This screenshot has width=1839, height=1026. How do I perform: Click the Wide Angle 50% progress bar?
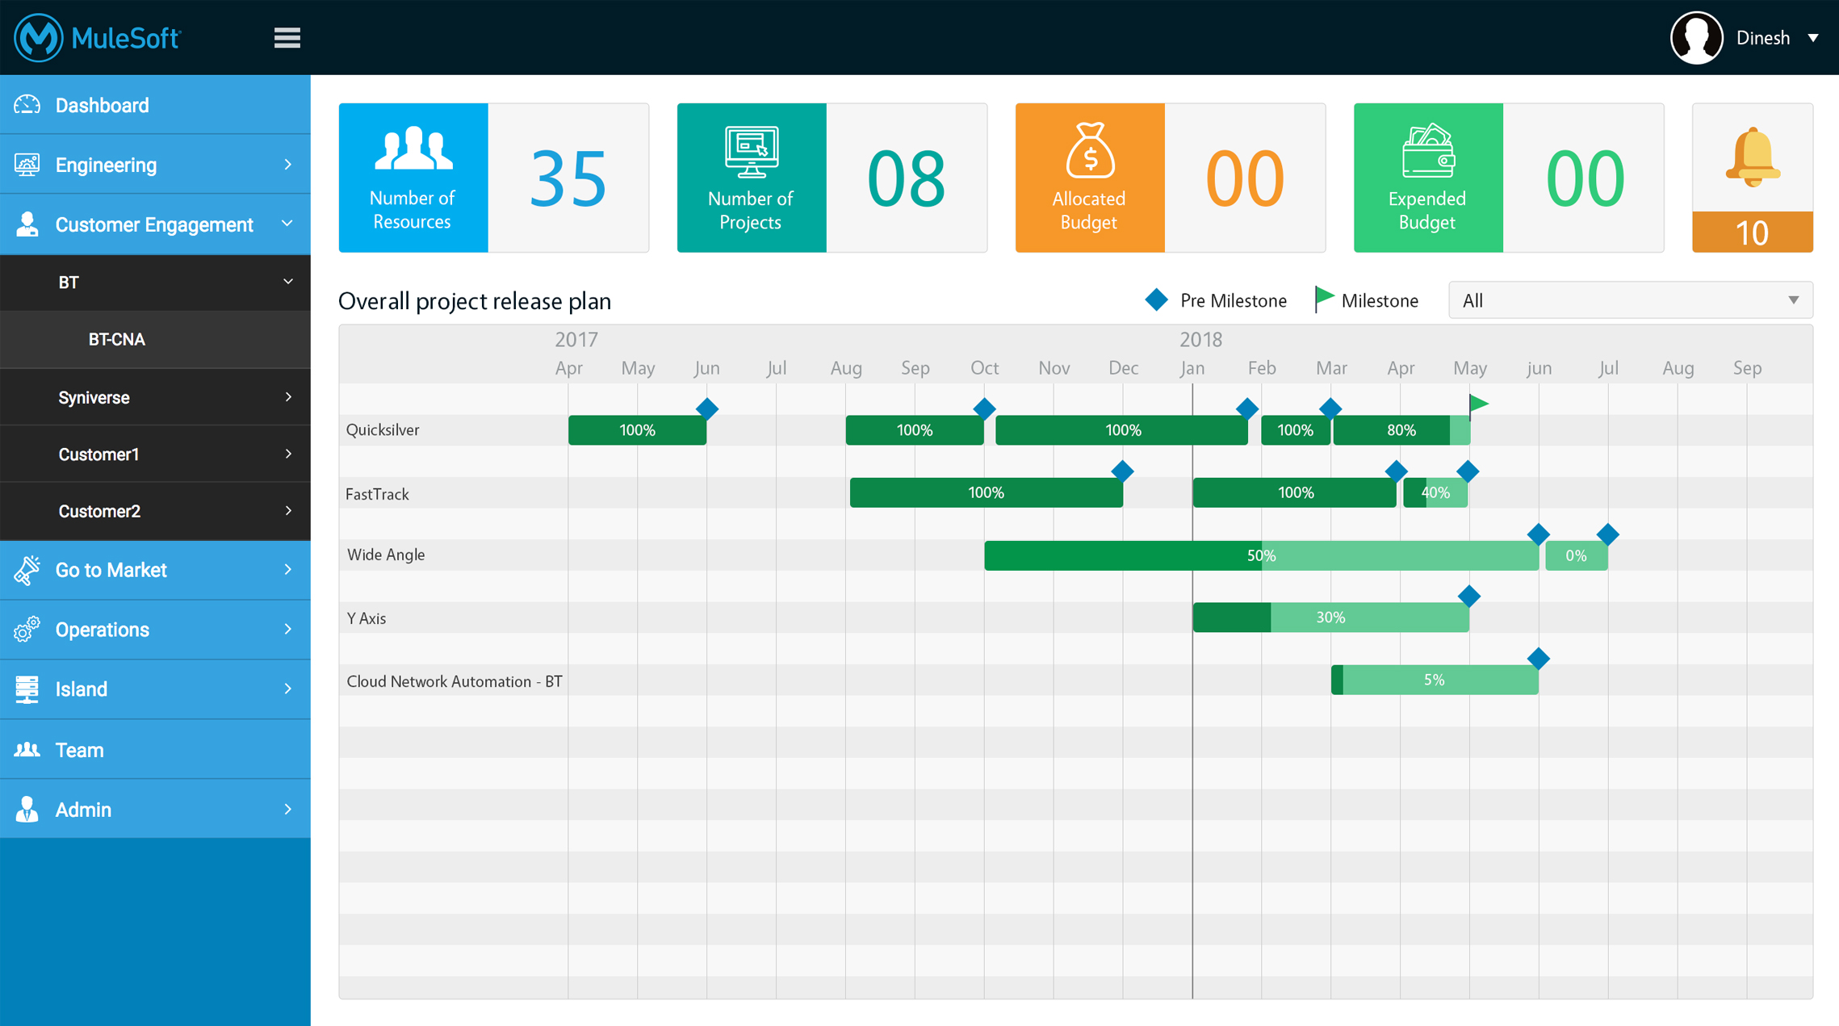[x=1260, y=555]
